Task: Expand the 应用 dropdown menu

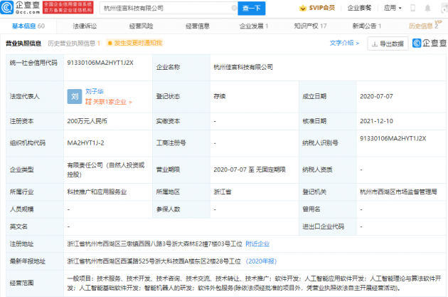Action: 391,9
